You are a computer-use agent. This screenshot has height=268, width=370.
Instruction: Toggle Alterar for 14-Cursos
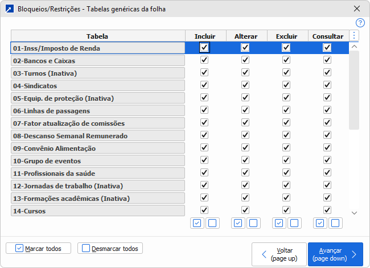point(245,211)
